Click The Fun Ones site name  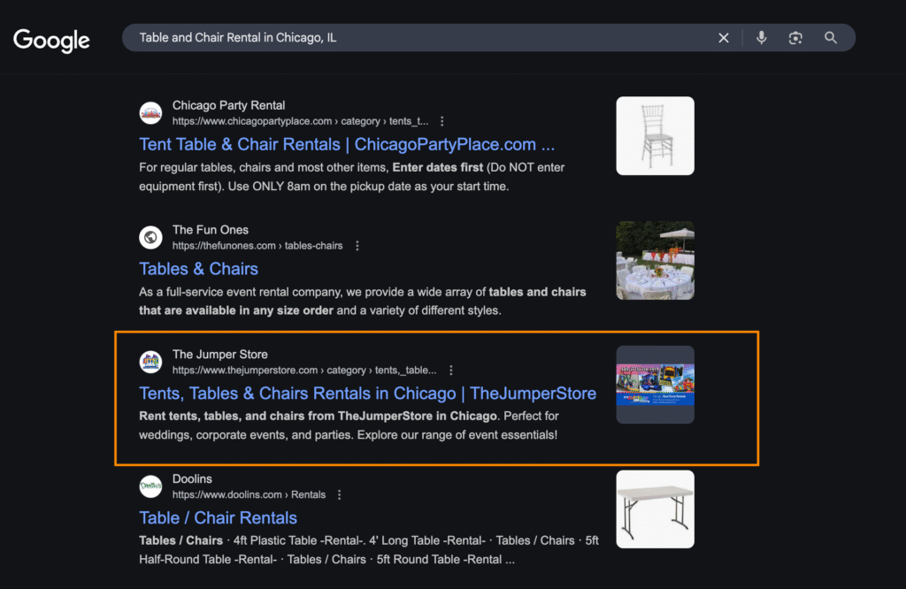[x=211, y=230]
